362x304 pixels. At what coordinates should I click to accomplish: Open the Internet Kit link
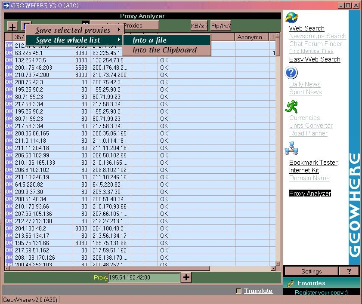coord(304,170)
